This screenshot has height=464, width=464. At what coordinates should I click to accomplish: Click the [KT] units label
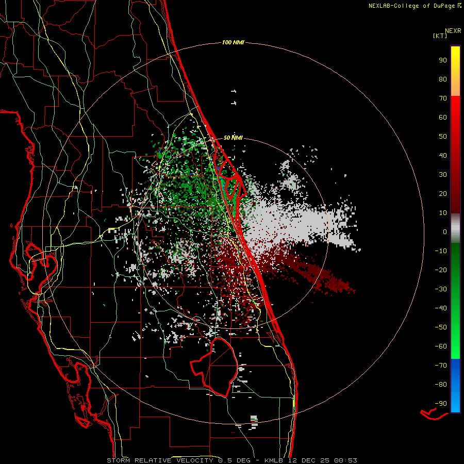tap(440, 36)
